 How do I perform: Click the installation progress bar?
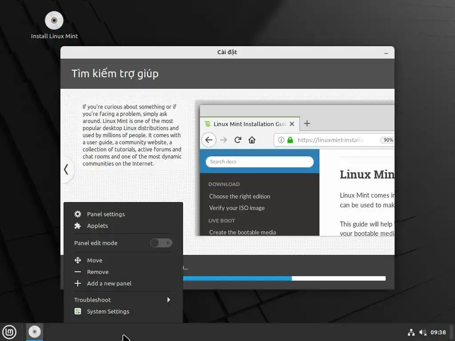(284, 278)
